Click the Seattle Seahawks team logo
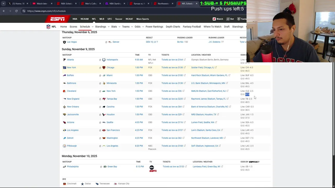This screenshot has width=335, height=188. coord(104,122)
